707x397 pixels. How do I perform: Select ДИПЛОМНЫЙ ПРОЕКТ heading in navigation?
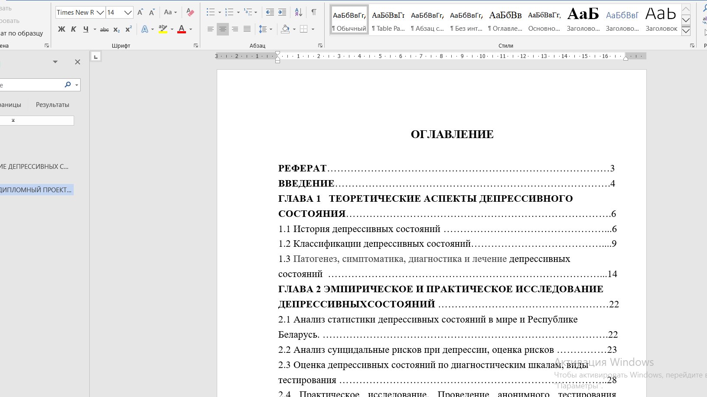(x=36, y=190)
